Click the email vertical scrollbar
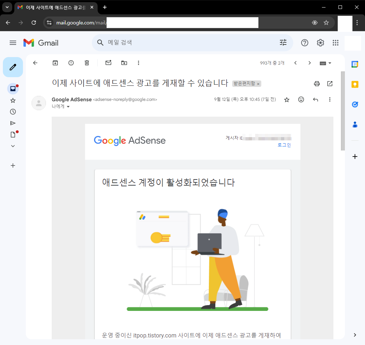365x345 pixels. click(343, 111)
